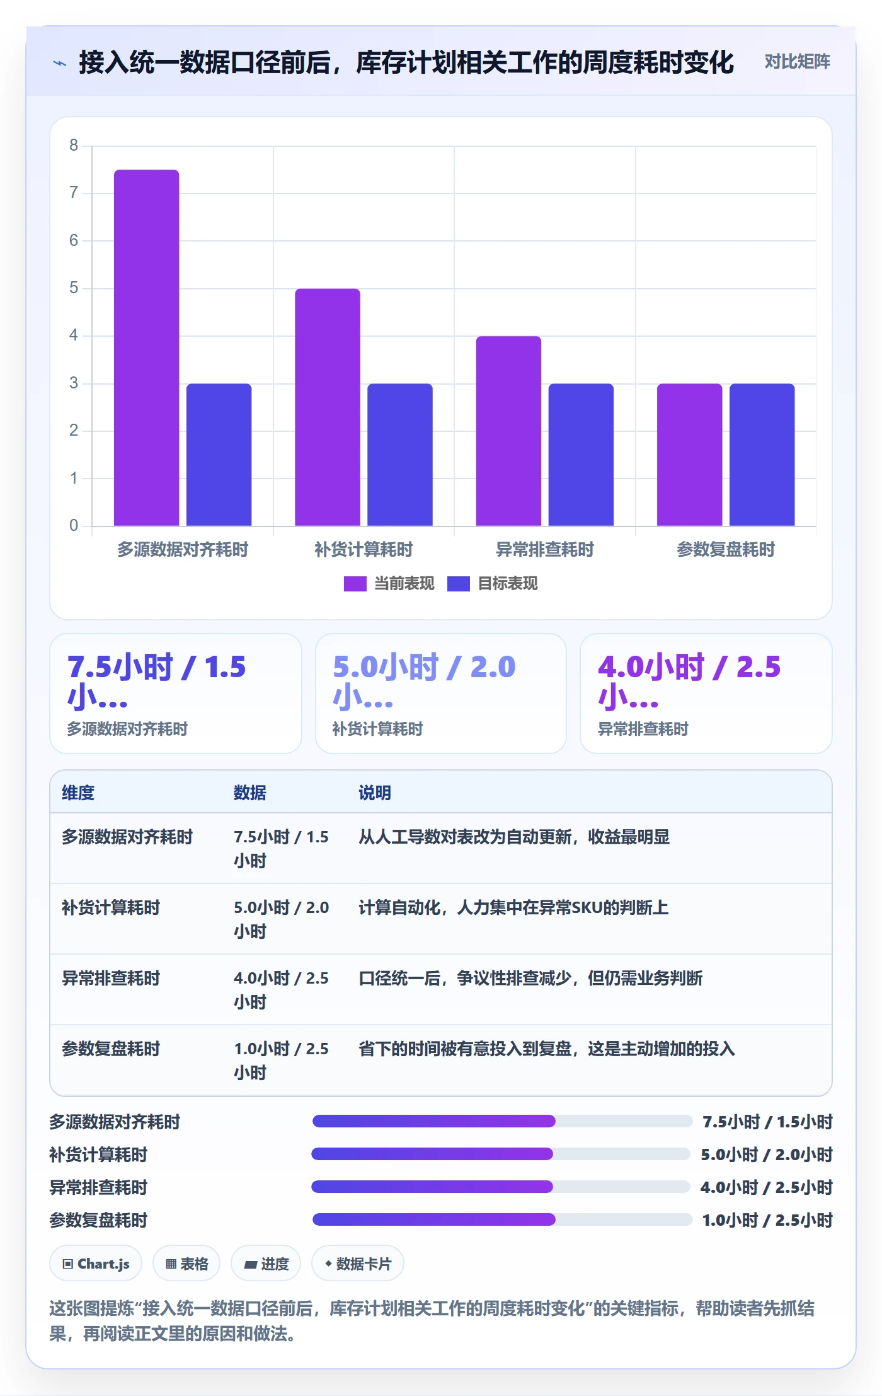The image size is (882, 1396).
Task: Open the 5.0小时 / 2.0 data card
Action: tap(441, 694)
